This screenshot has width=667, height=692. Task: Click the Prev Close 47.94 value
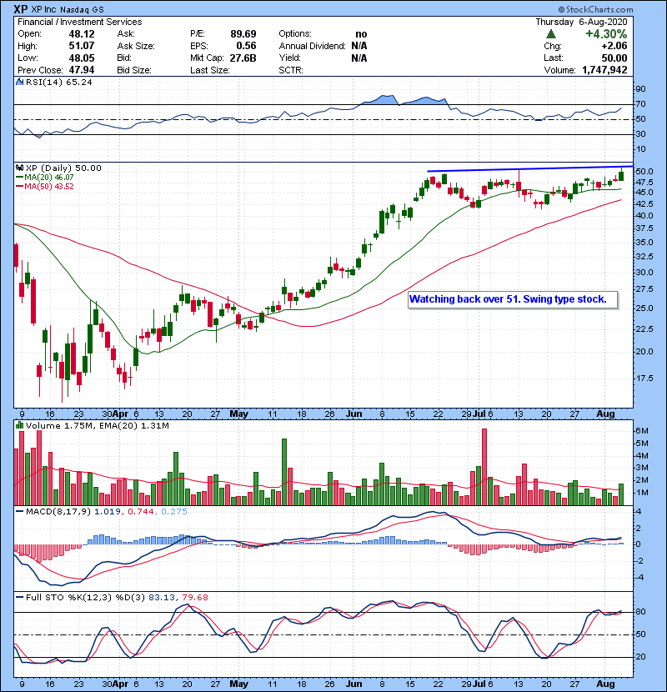click(82, 70)
